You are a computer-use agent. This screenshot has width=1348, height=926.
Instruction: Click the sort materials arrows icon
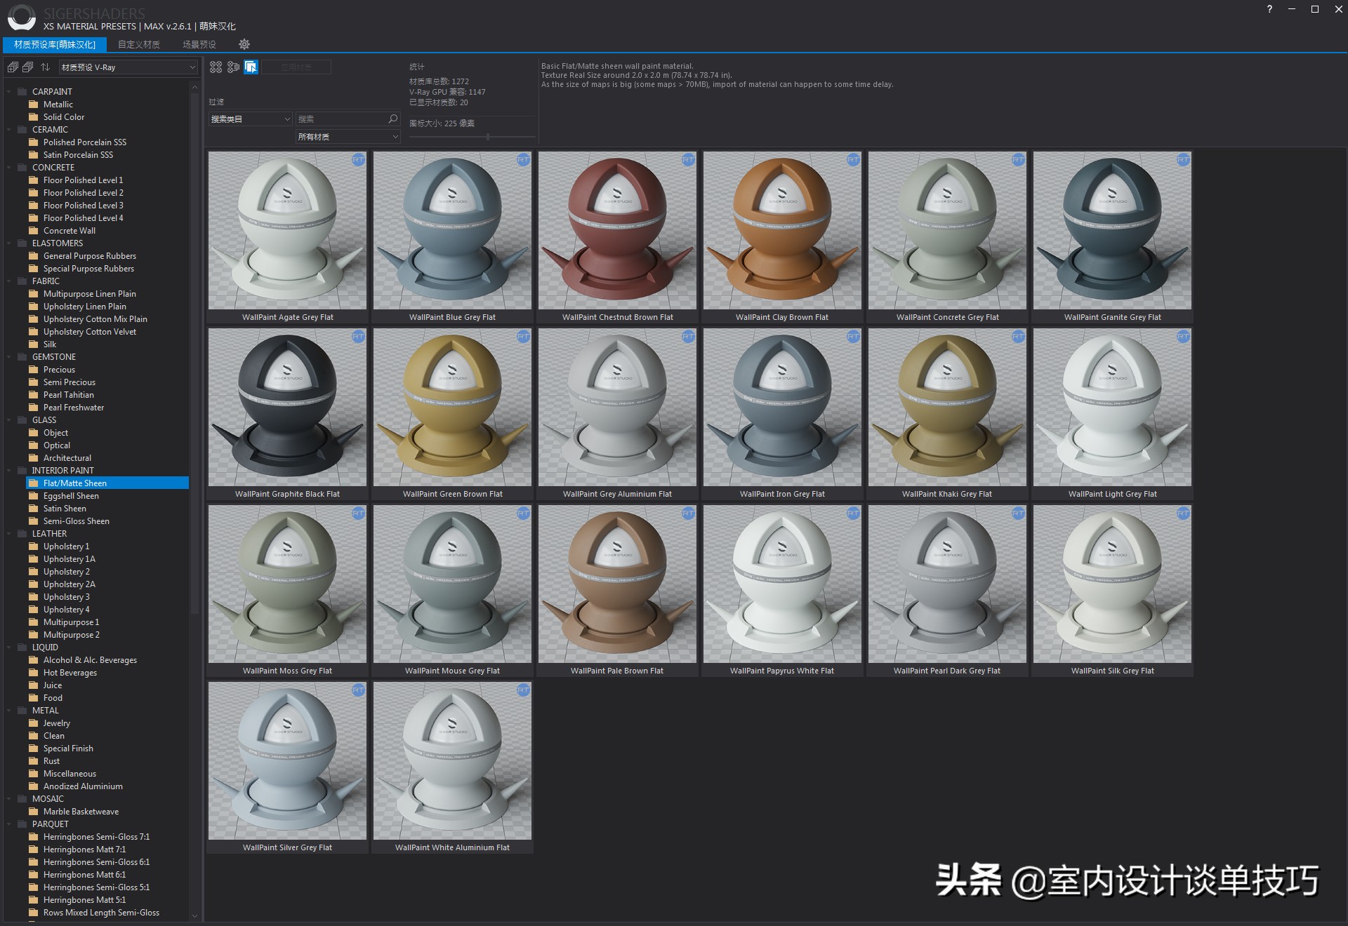click(45, 67)
